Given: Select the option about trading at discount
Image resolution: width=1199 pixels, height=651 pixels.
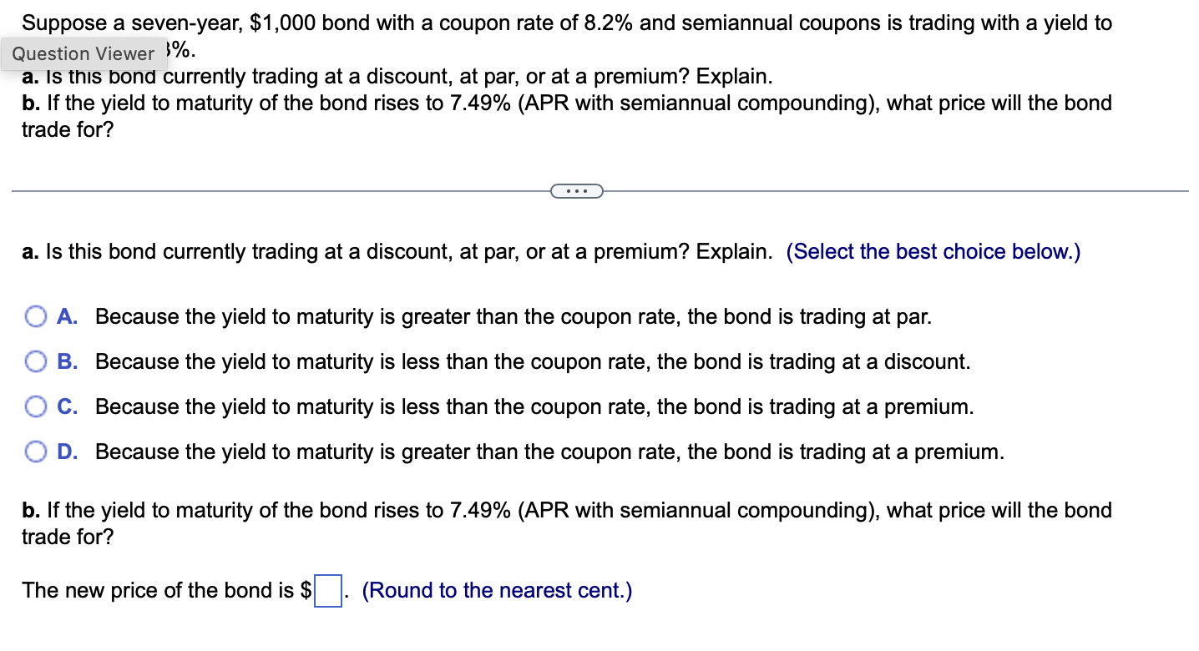Looking at the screenshot, I should pos(37,361).
